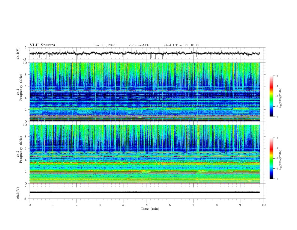Click the ch.3 flat black voltage trace
The image size is (297, 230).
[144, 192]
